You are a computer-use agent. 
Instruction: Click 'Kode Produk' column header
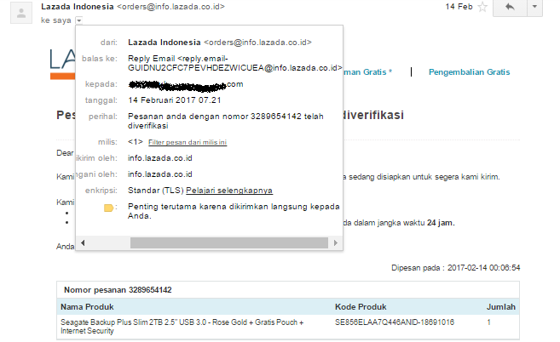click(x=361, y=307)
